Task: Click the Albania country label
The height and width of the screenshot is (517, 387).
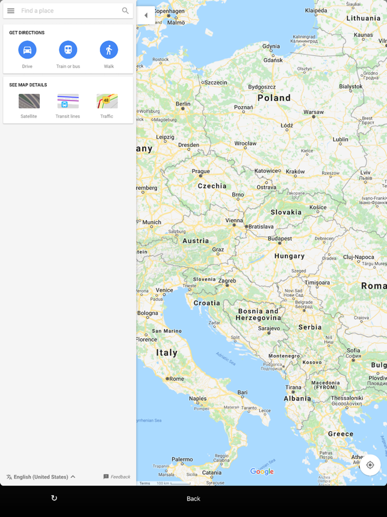Action: click(297, 399)
